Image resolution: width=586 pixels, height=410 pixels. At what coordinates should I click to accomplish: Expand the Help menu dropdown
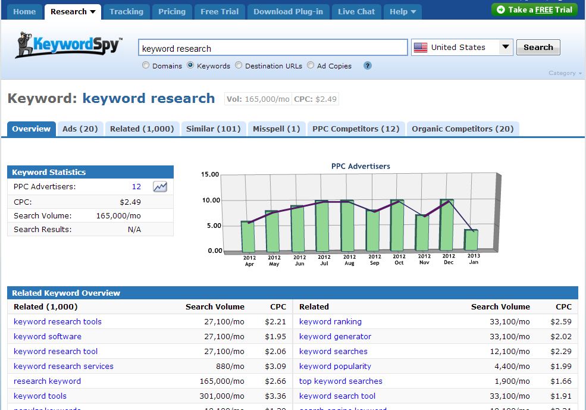click(412, 12)
